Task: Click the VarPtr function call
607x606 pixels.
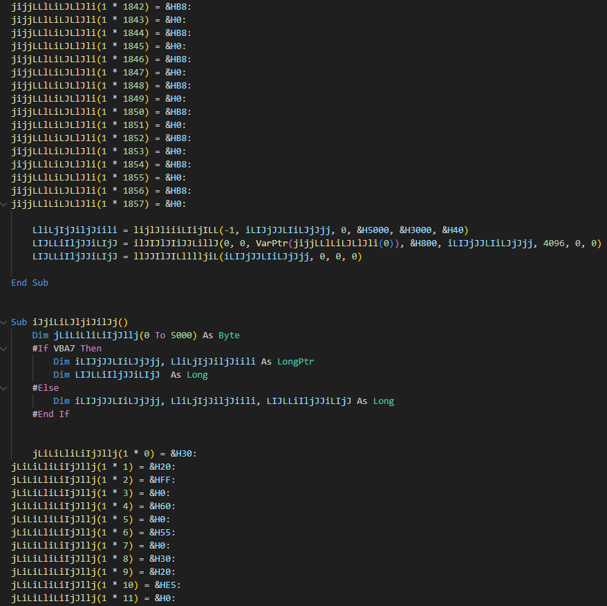Action: tap(272, 244)
